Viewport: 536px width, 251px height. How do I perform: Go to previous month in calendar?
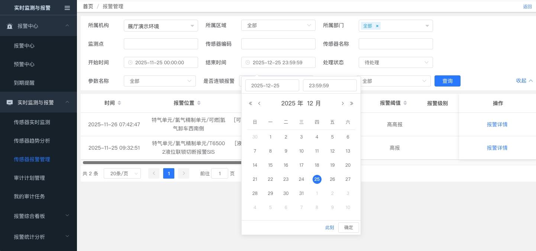[259, 104]
